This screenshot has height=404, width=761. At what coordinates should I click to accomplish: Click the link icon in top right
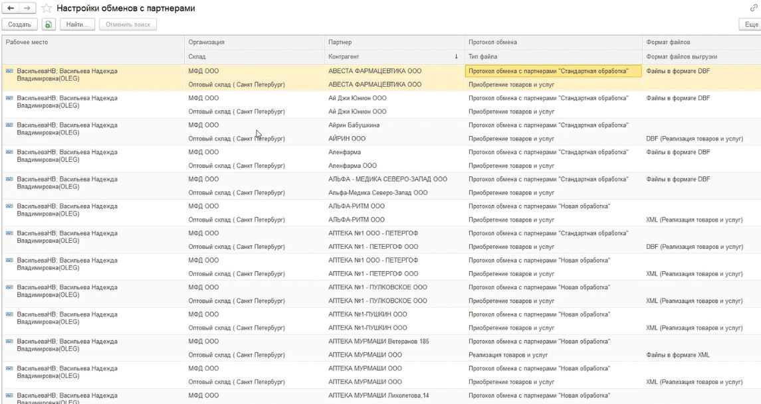pyautogui.click(x=753, y=8)
